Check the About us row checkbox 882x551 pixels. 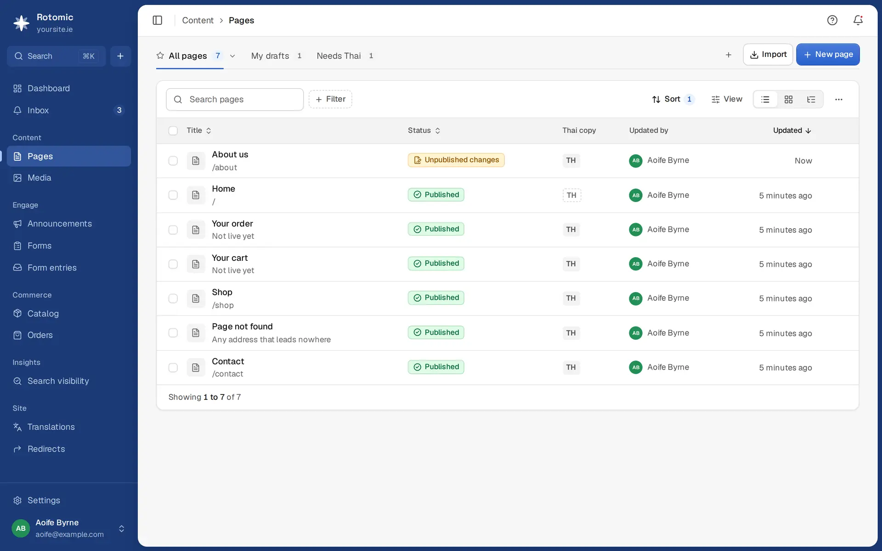(x=173, y=161)
